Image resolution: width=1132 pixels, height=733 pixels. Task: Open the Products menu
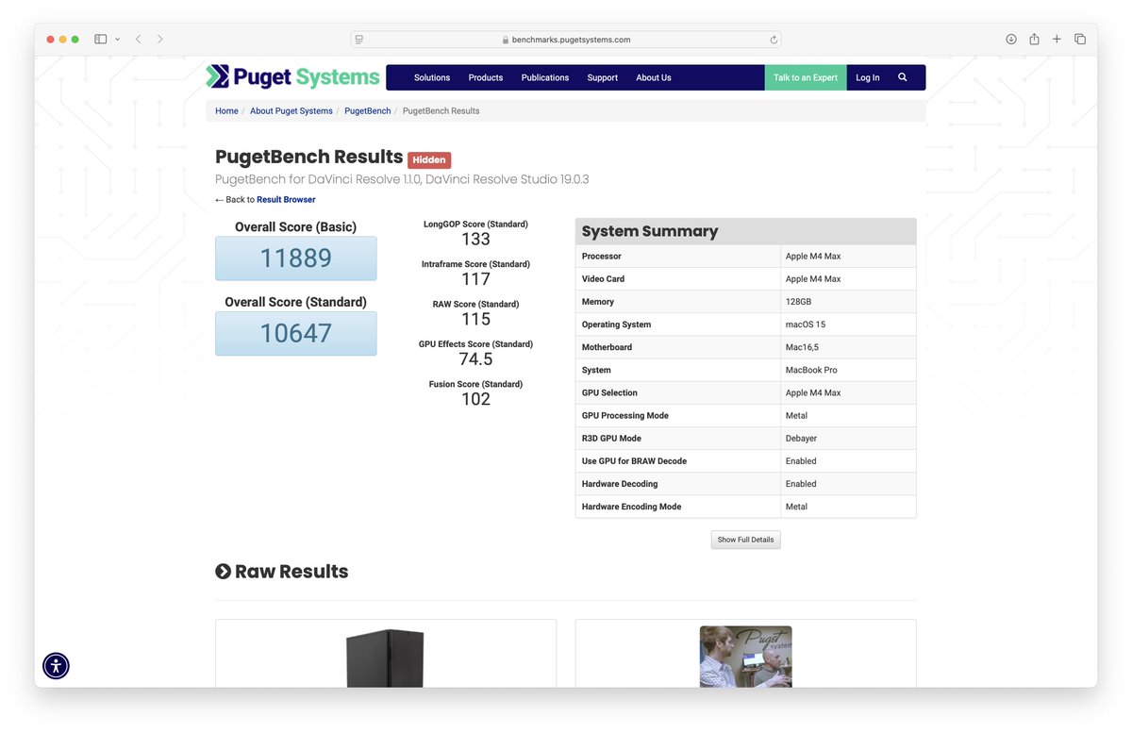tap(486, 77)
